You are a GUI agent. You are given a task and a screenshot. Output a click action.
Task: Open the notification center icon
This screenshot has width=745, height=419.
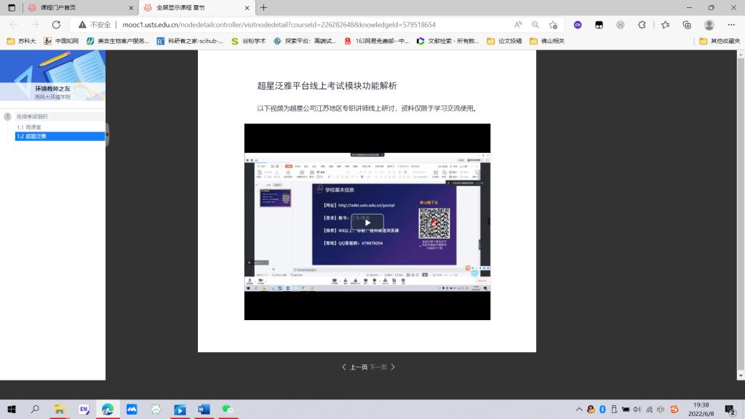pyautogui.click(x=730, y=409)
